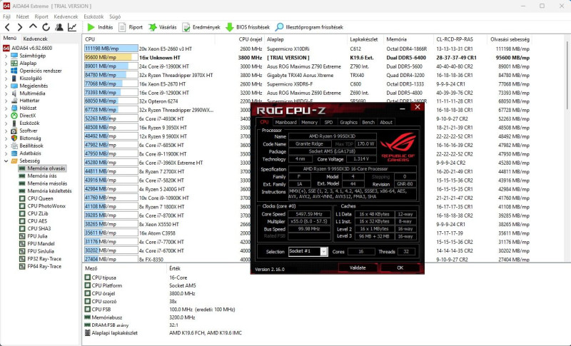Expand the Számítógép tree node
Viewport: 571px width, 346px height.
coord(6,56)
